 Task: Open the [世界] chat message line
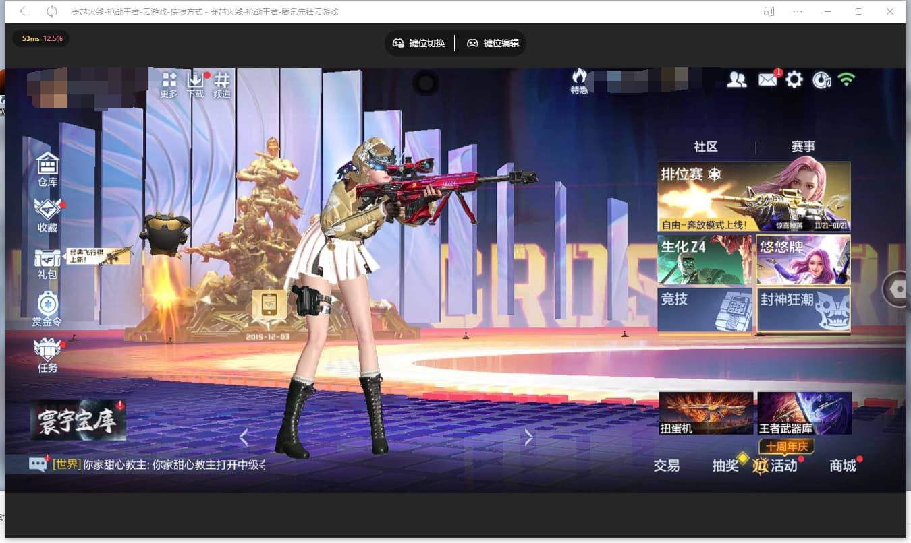tap(159, 465)
